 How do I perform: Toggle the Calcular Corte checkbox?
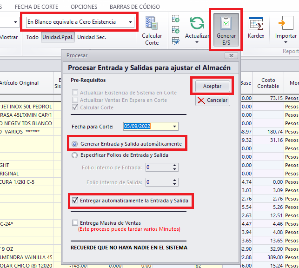75,107
